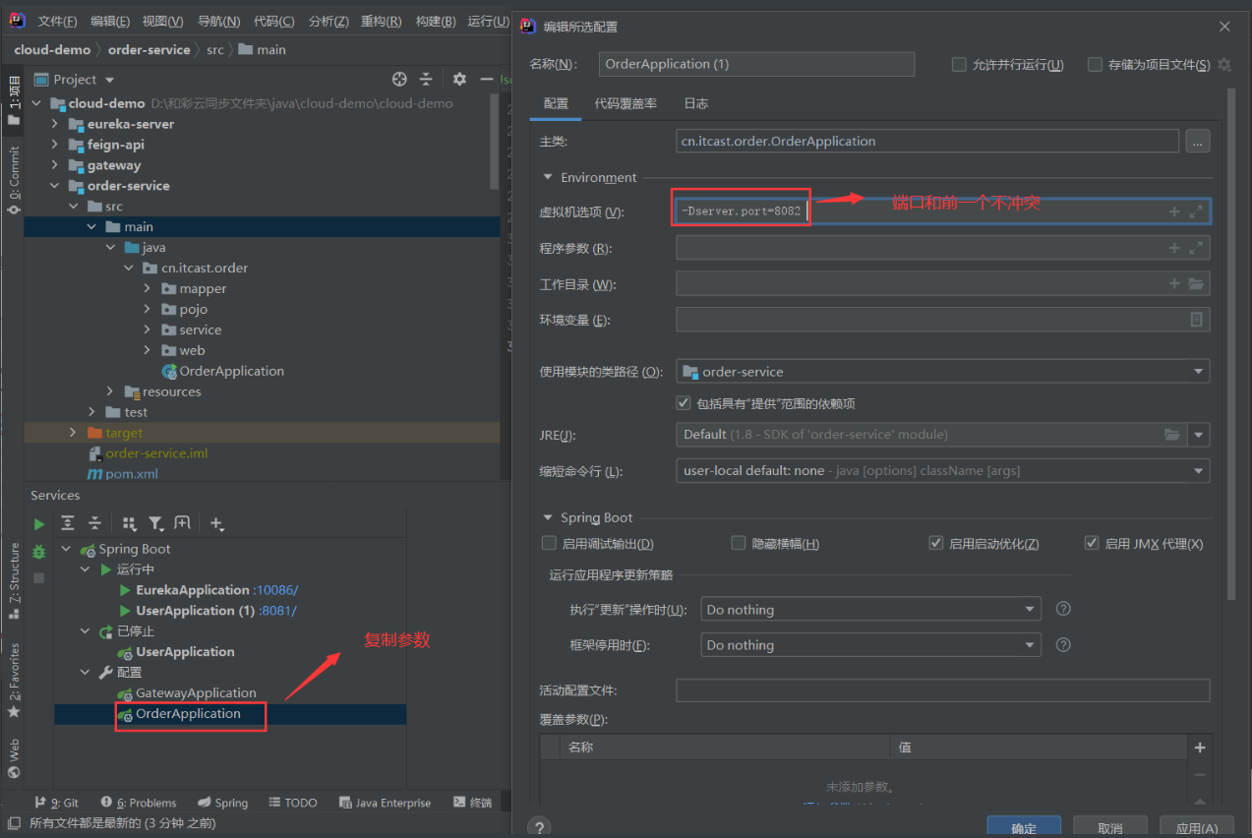This screenshot has width=1252, height=838.
Task: Toggle include provided-scope dependencies checkbox
Action: tap(684, 403)
